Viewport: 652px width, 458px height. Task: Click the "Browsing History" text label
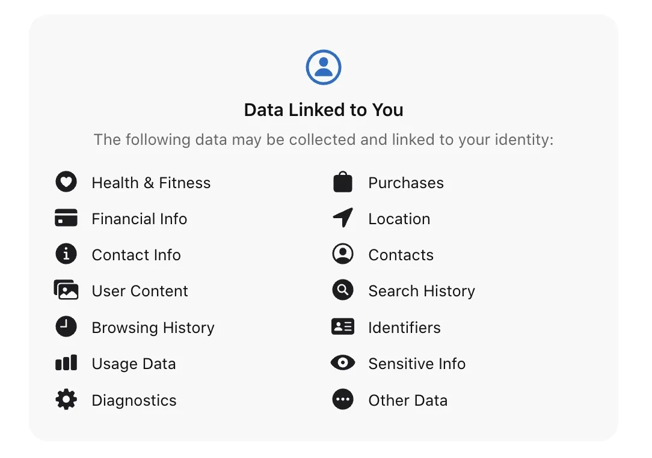tap(153, 328)
